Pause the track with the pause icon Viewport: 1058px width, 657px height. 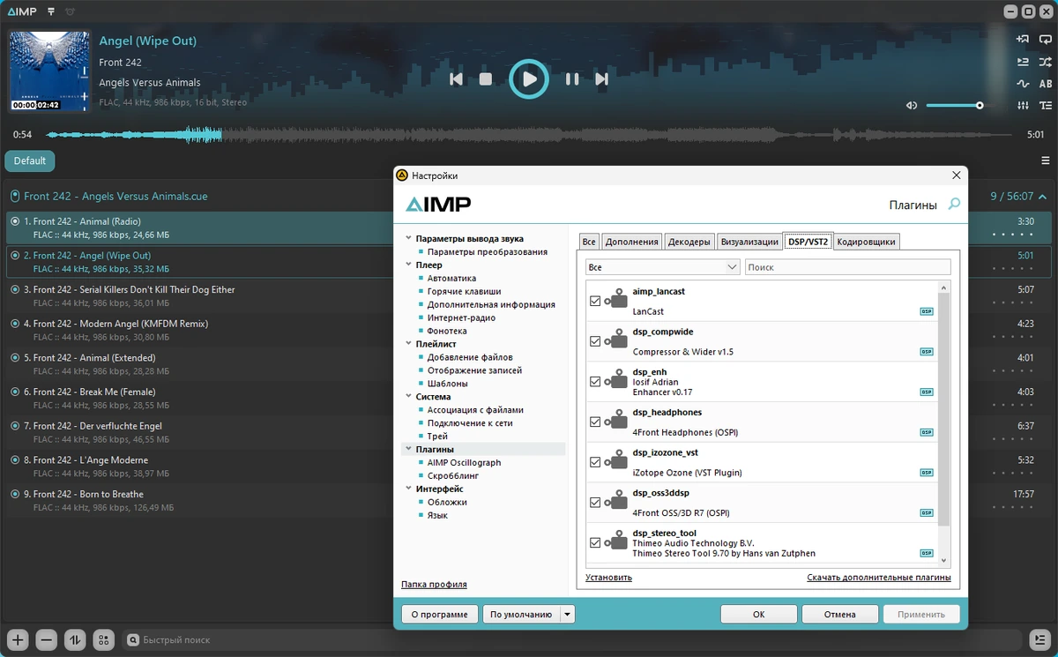click(x=572, y=79)
